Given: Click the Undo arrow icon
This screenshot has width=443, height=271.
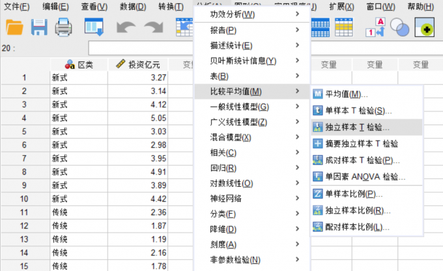Looking at the screenshot, I should click(x=126, y=27).
